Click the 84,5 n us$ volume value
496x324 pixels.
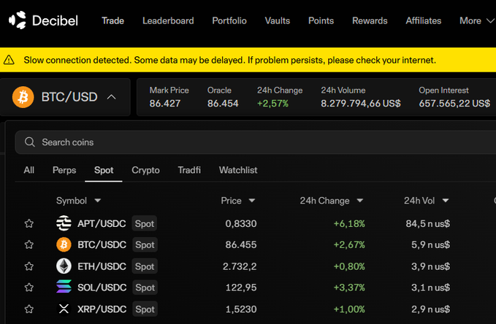[427, 223]
